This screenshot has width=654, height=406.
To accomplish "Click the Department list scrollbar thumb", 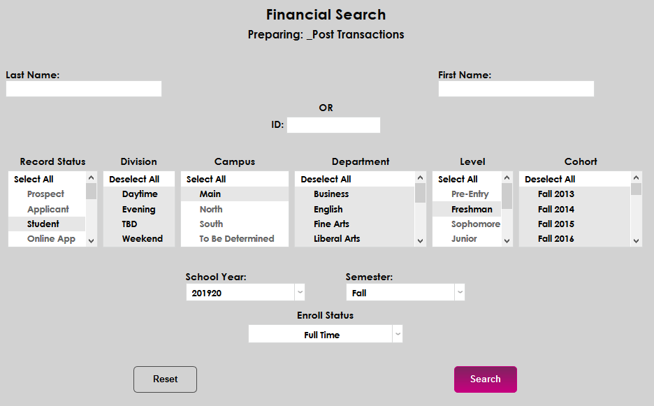I will click(x=420, y=192).
